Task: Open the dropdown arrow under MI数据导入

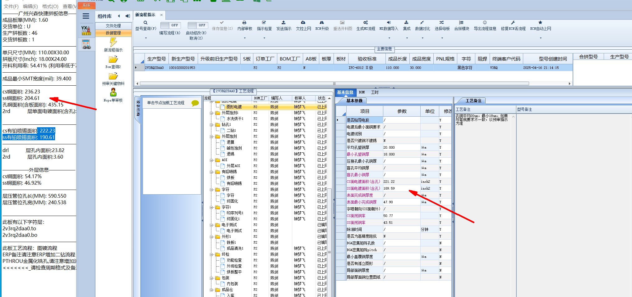Action: [x=389, y=38]
